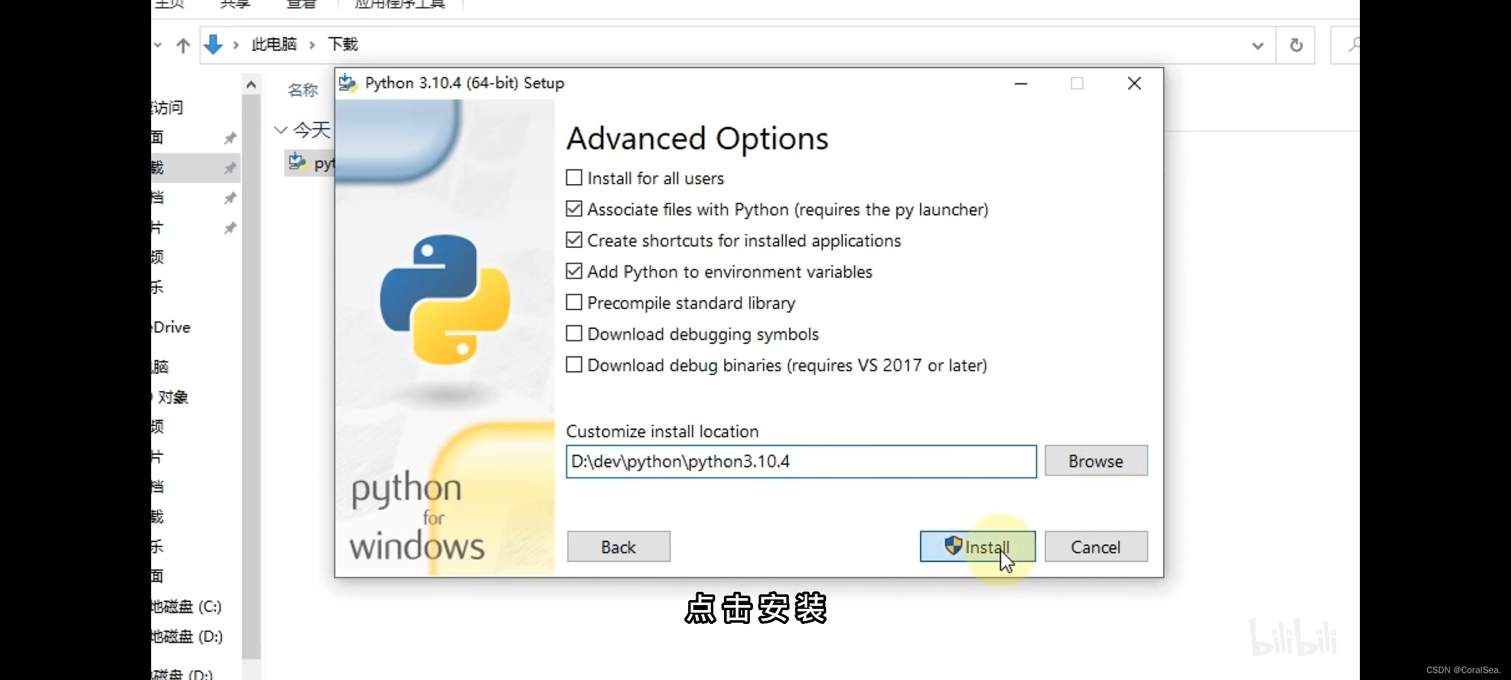Screen dimensions: 1511x680
Task: Click the search magnifier icon
Action: [x=1352, y=45]
